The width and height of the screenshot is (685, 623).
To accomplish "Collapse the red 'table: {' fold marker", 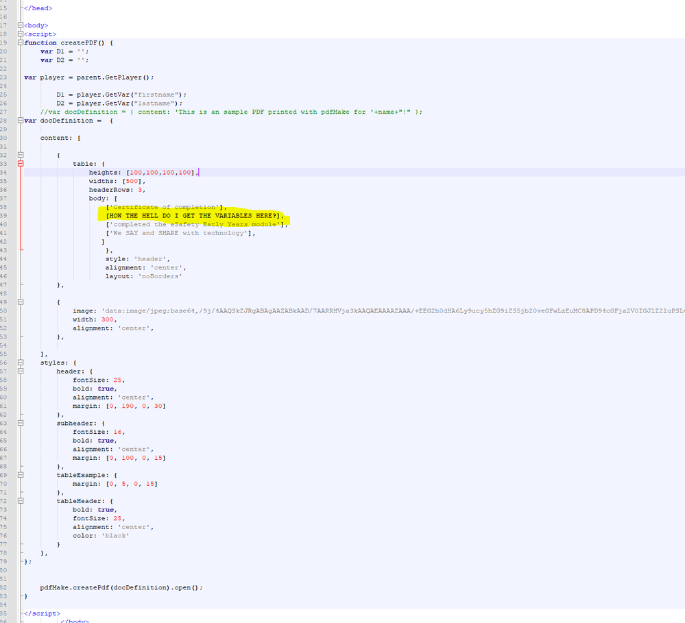I will [20, 164].
